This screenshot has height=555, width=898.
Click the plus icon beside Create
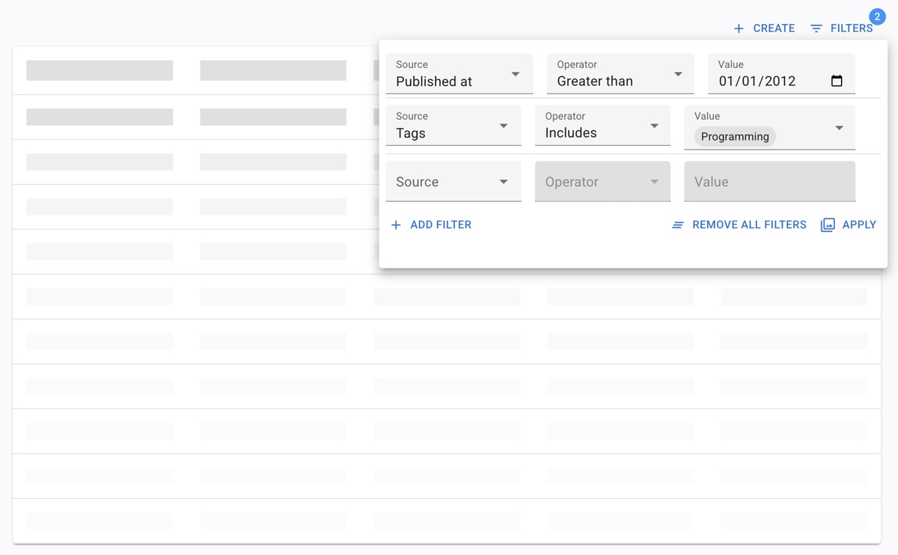(739, 28)
